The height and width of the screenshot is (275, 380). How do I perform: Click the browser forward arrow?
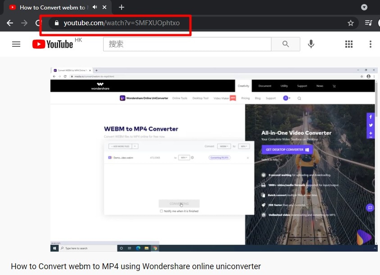pos(24,23)
